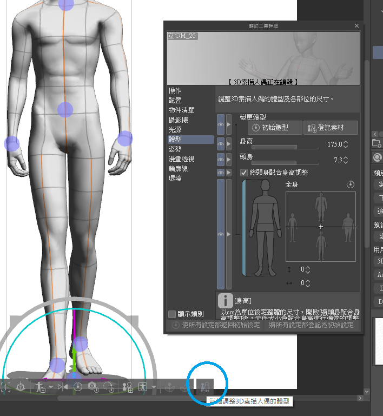This screenshot has width=383, height=416.
Task: Flip pose horizontally with mirror icon
Action: click(x=63, y=387)
